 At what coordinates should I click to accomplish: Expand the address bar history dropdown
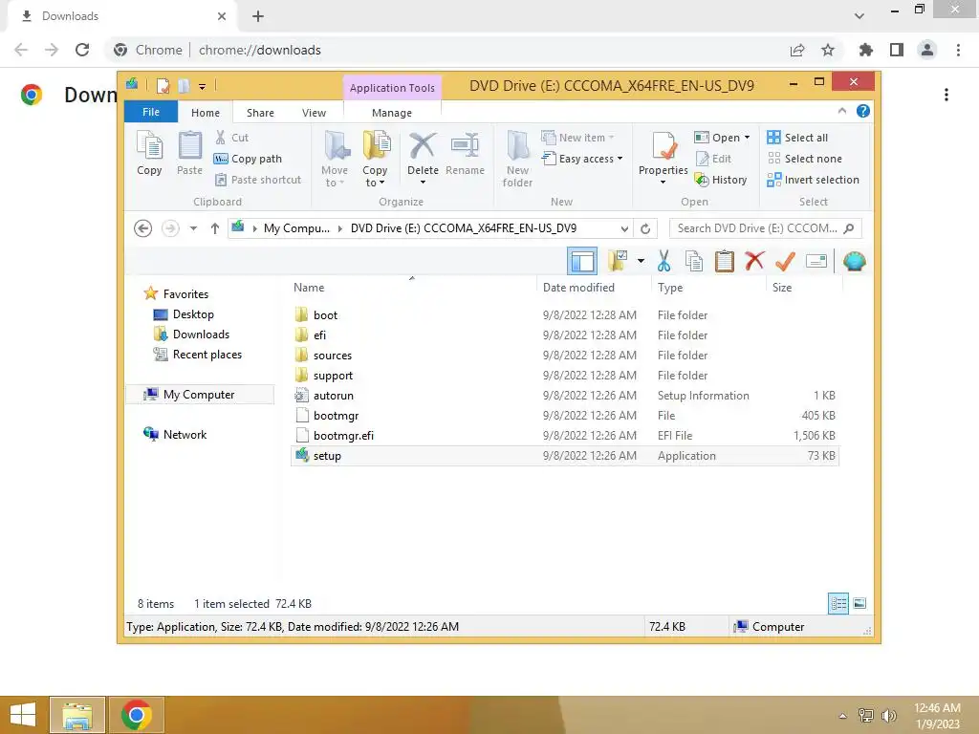click(624, 229)
